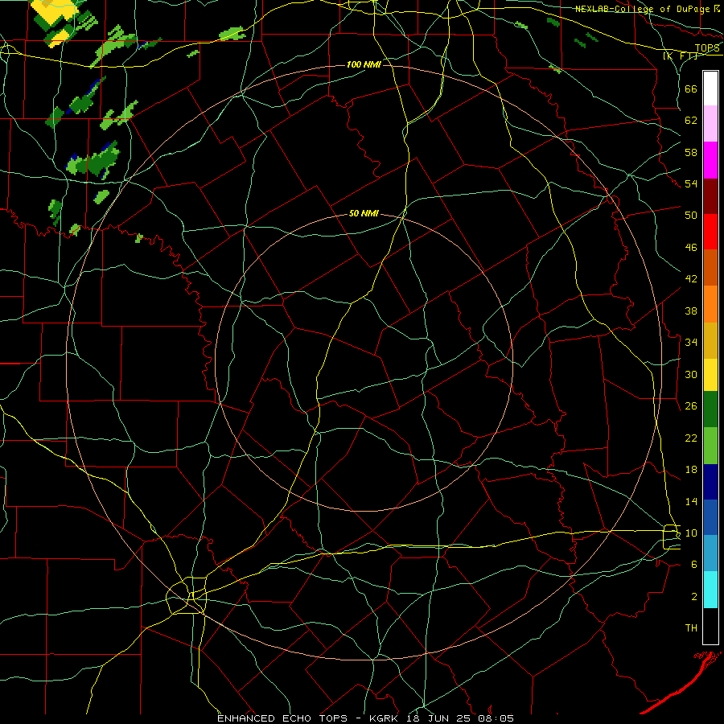Click the gold legend swatch
724x724 pixels.
pyautogui.click(x=710, y=340)
